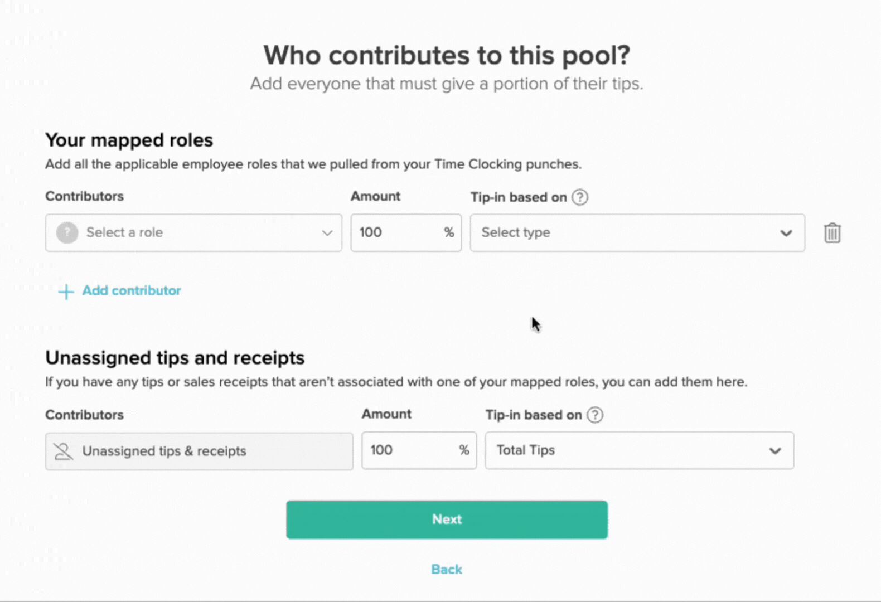881x602 pixels.
Task: Click the Unassigned tips & receipts field
Action: pyautogui.click(x=199, y=451)
